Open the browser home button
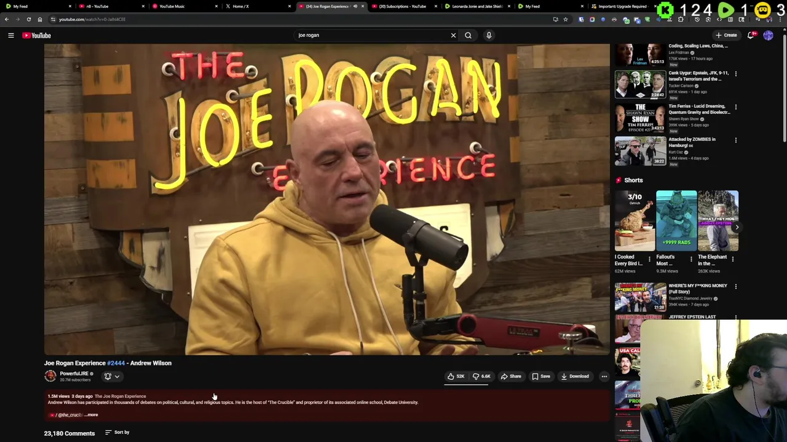The image size is (787, 442). tap(40, 20)
